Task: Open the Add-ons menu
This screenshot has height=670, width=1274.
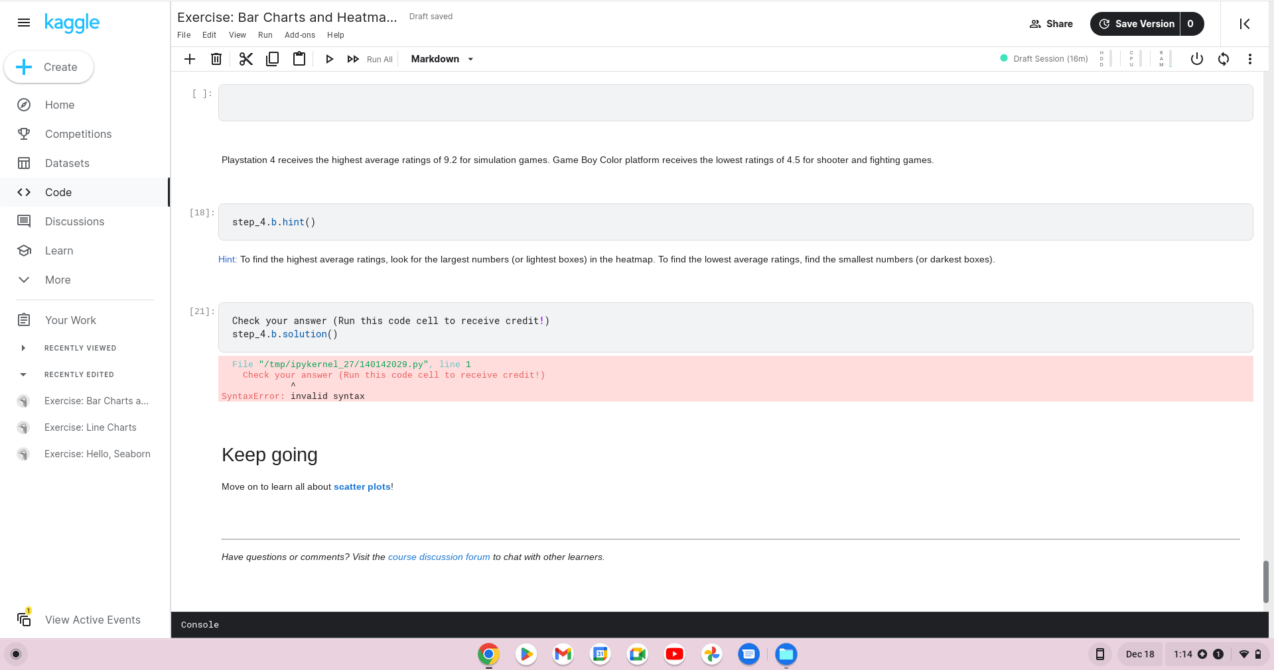Action: click(300, 35)
